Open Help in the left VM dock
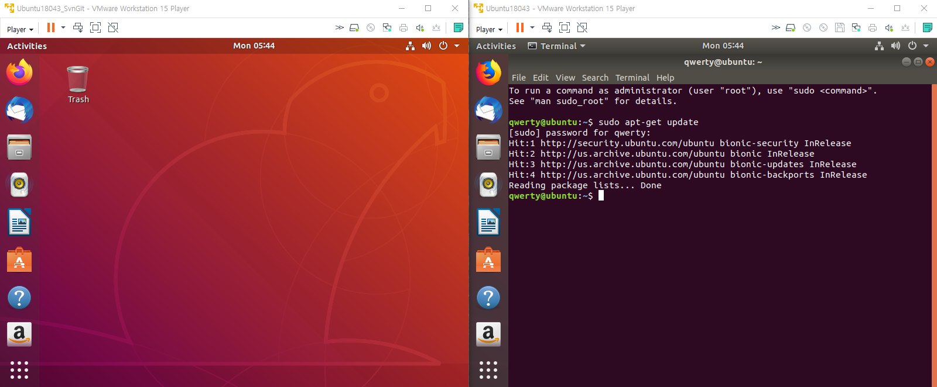937x387 pixels. pyautogui.click(x=20, y=298)
